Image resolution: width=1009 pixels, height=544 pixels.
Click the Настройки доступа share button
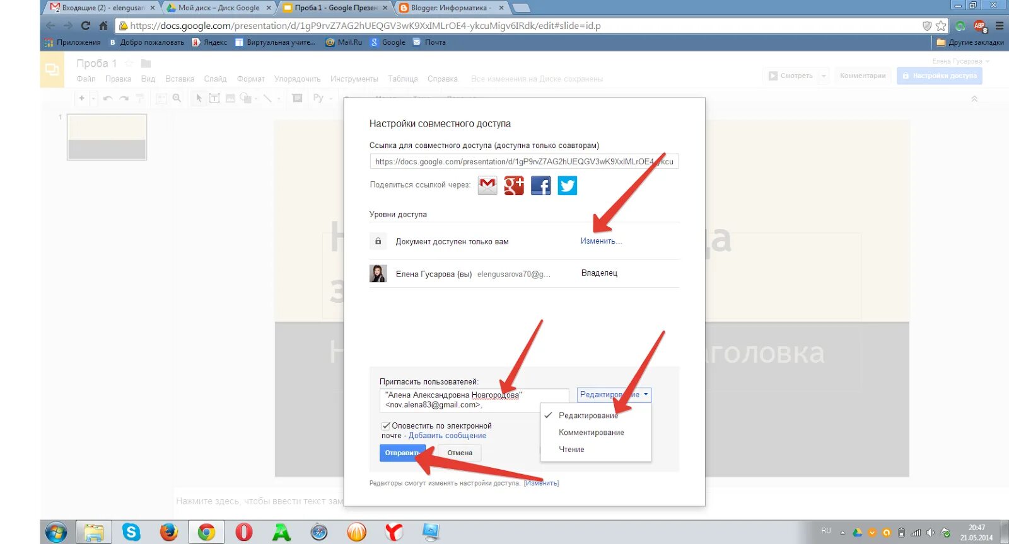pos(940,76)
